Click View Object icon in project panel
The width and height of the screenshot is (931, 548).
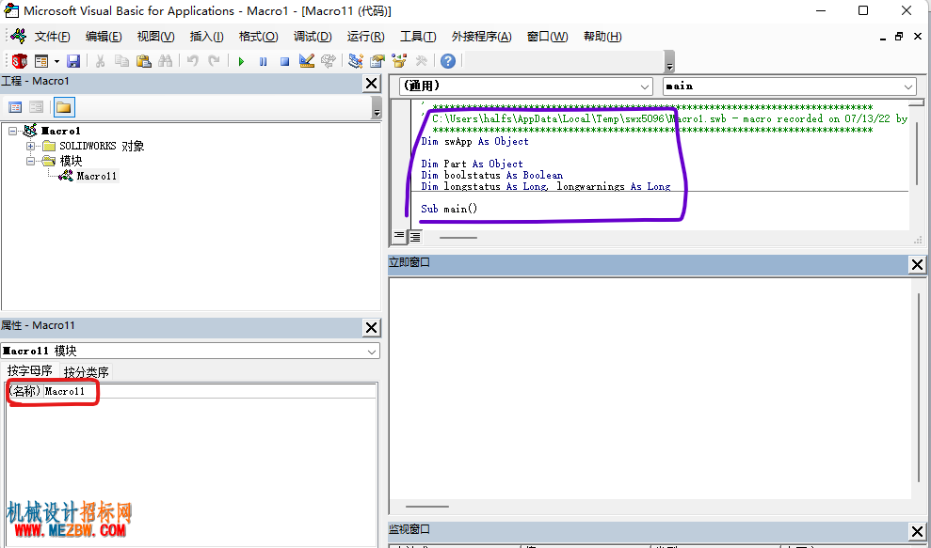pos(36,107)
